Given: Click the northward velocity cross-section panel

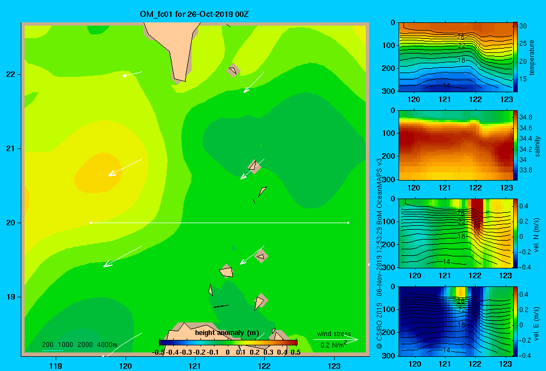Looking at the screenshot, I should (455, 233).
